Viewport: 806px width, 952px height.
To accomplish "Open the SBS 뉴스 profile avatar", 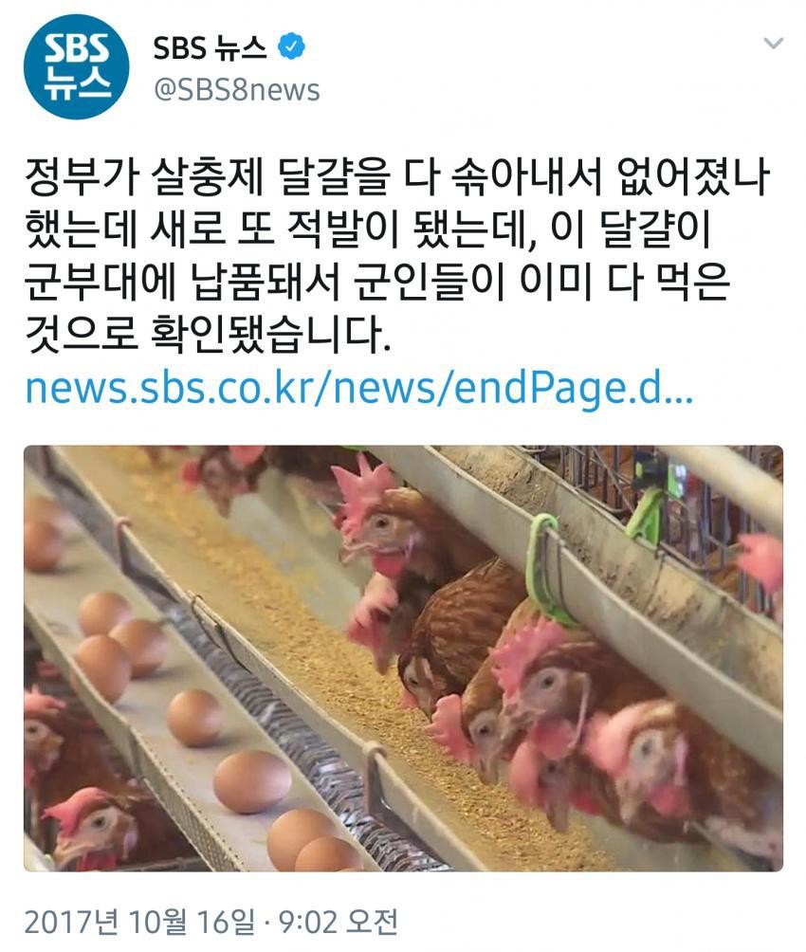I will coord(77,66).
